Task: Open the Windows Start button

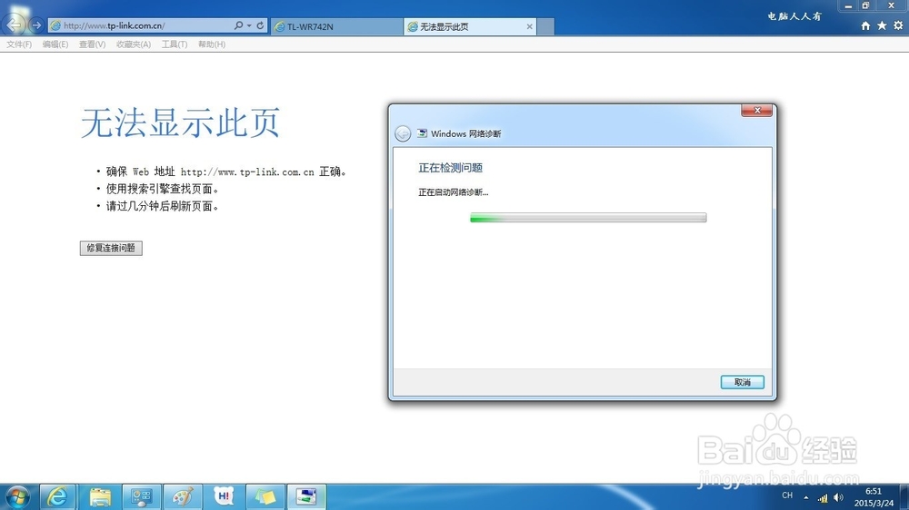Action: pyautogui.click(x=18, y=496)
